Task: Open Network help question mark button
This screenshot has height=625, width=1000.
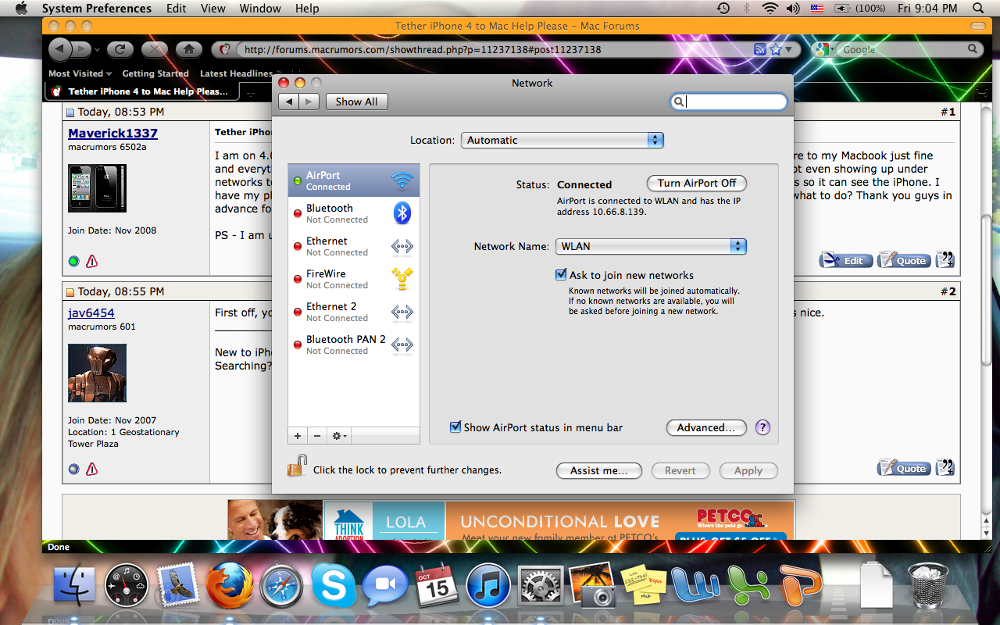Action: pyautogui.click(x=763, y=427)
